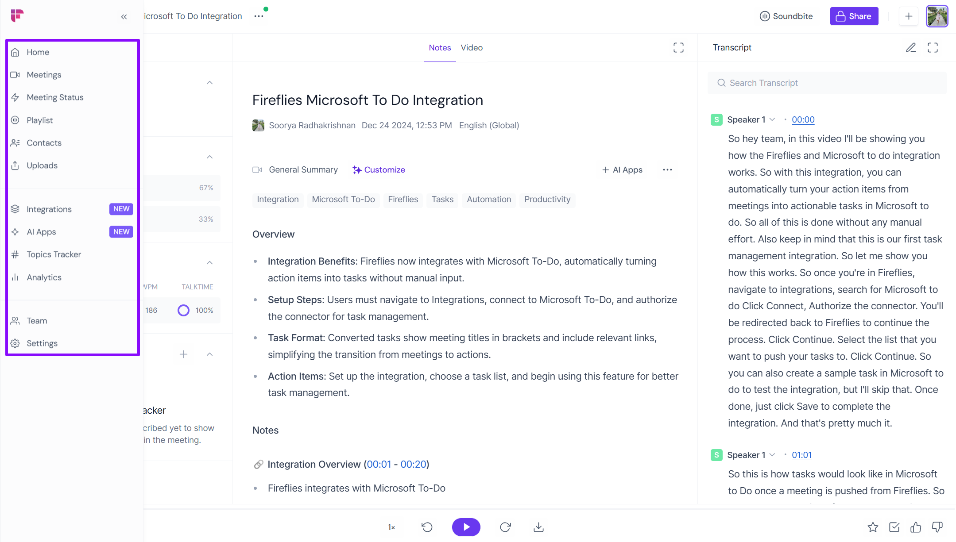Open the Integrations page
This screenshot has width=956, height=542.
(x=73, y=209)
